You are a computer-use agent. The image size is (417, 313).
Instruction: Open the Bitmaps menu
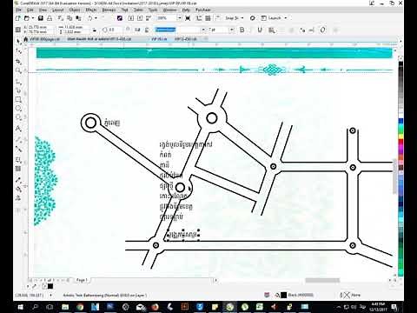(x=109, y=10)
